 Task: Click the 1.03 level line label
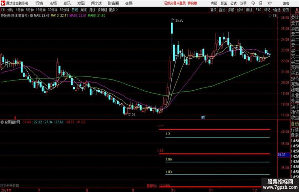point(168,172)
